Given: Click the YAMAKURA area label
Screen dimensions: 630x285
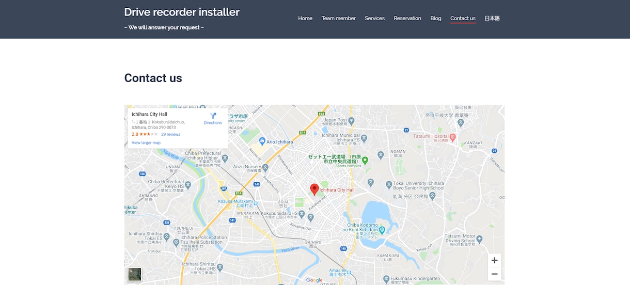Looking at the screenshot, I should [x=388, y=256].
